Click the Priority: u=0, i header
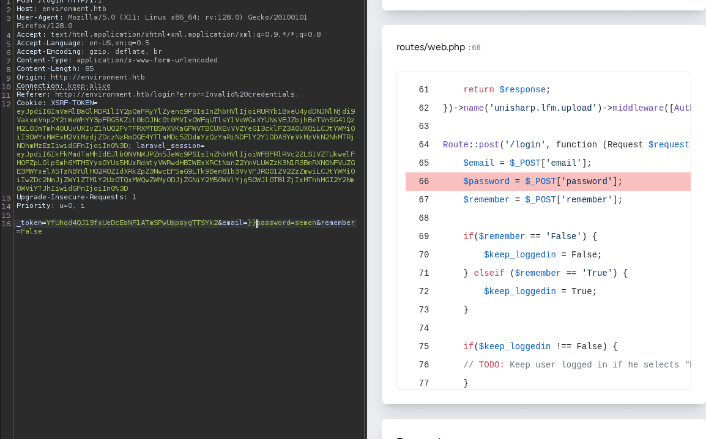The height and width of the screenshot is (439, 706). point(50,205)
